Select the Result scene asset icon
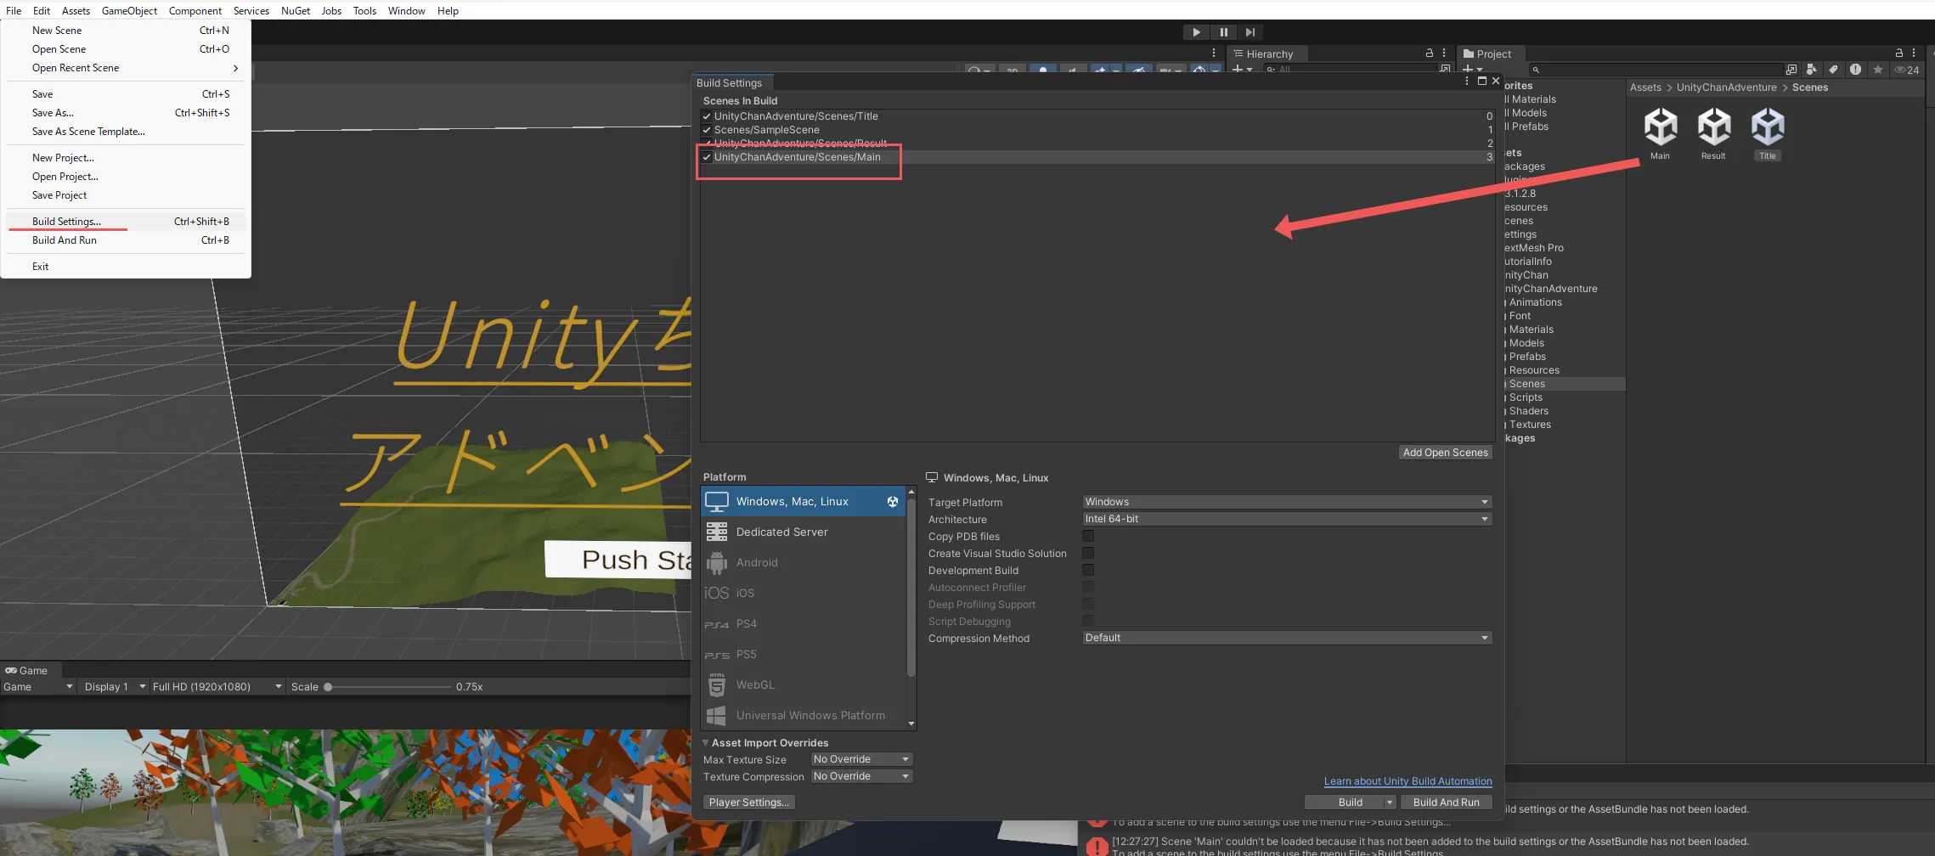 (1713, 128)
